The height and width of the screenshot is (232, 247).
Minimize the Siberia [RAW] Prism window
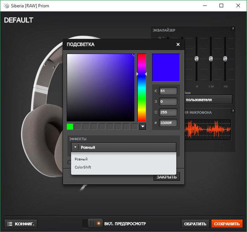205,6
